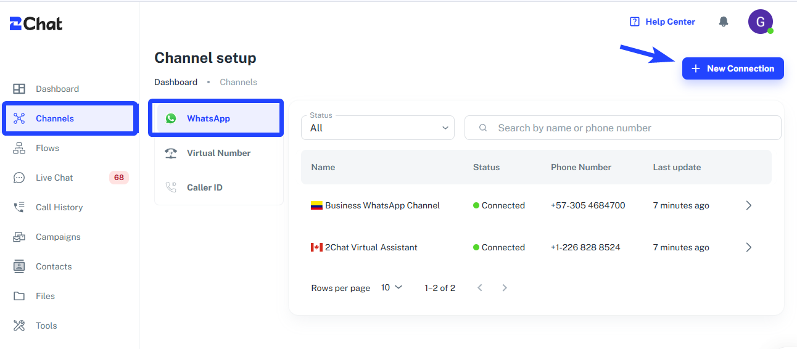Click the Tools wrench icon
Screen dimensions: 797x349
coord(19,326)
